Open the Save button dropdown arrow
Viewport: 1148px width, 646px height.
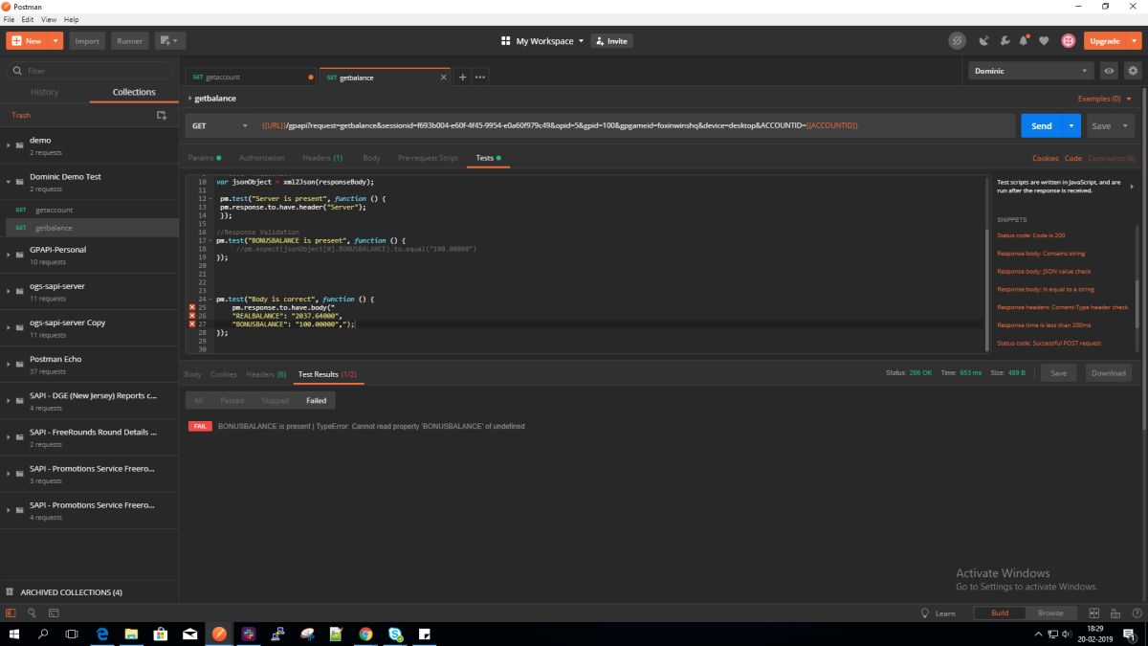[1126, 125]
